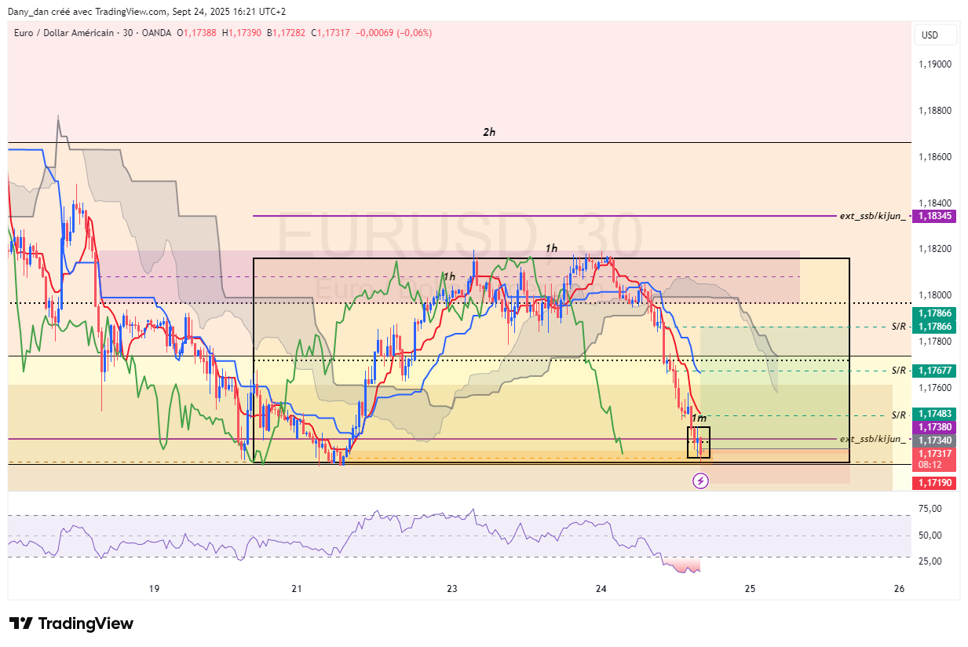This screenshot has width=968, height=647.
Task: Click the 1,17600 price scale label
Action: pyautogui.click(x=934, y=388)
